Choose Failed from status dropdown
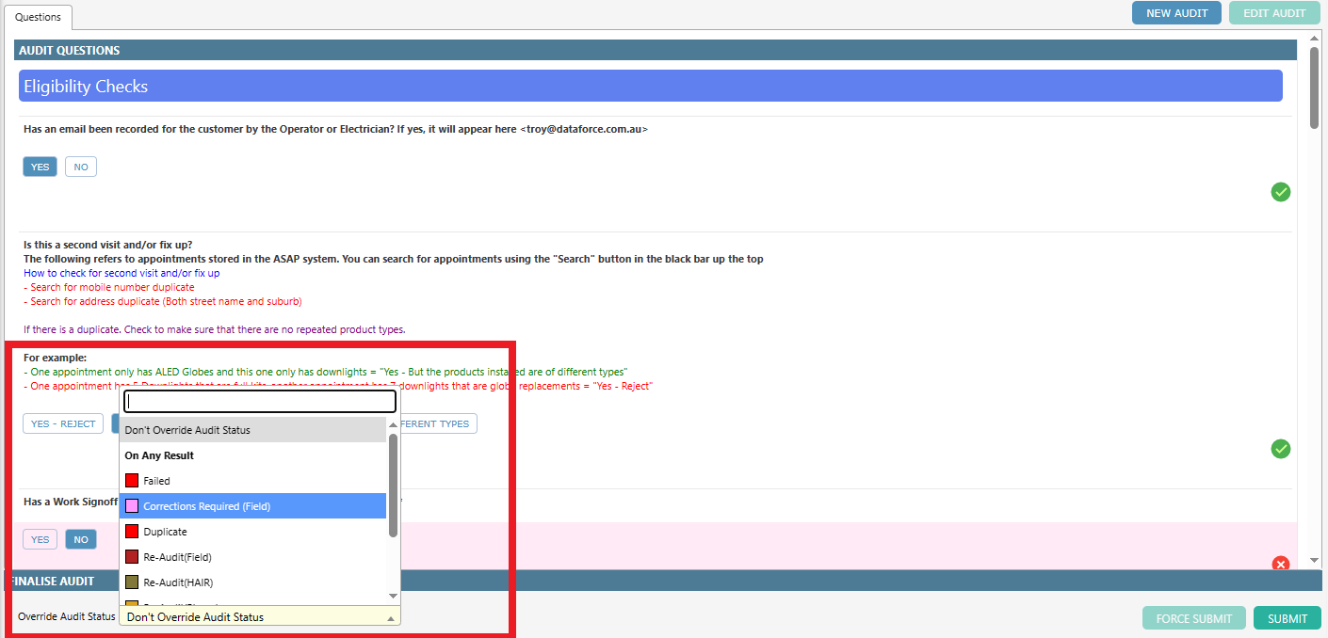 [x=156, y=481]
